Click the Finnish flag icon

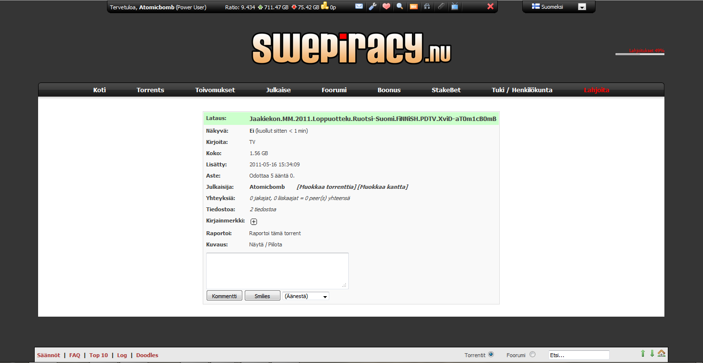[535, 7]
